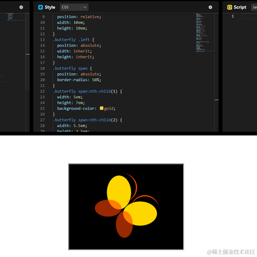This screenshot has width=257, height=257.
Task: Open the left panel settings gear
Action: (21, 7)
